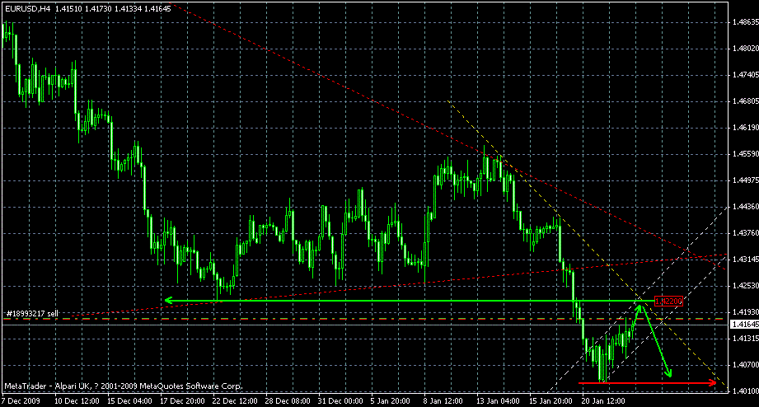Click the 7 Dec 2009 date label

click(x=21, y=401)
